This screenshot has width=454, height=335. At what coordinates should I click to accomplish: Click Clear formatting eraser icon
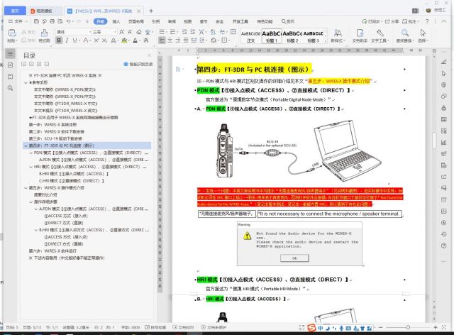[x=139, y=32]
